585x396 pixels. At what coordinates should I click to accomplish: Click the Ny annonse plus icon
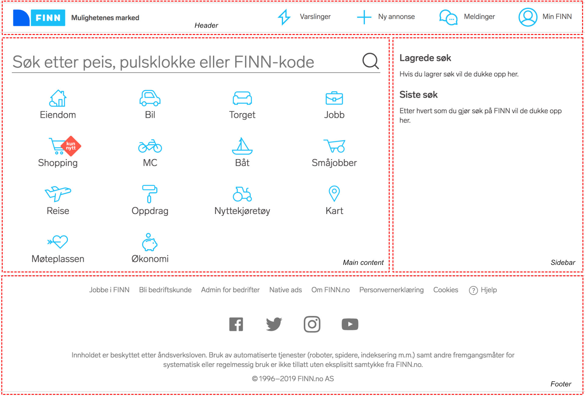point(364,17)
